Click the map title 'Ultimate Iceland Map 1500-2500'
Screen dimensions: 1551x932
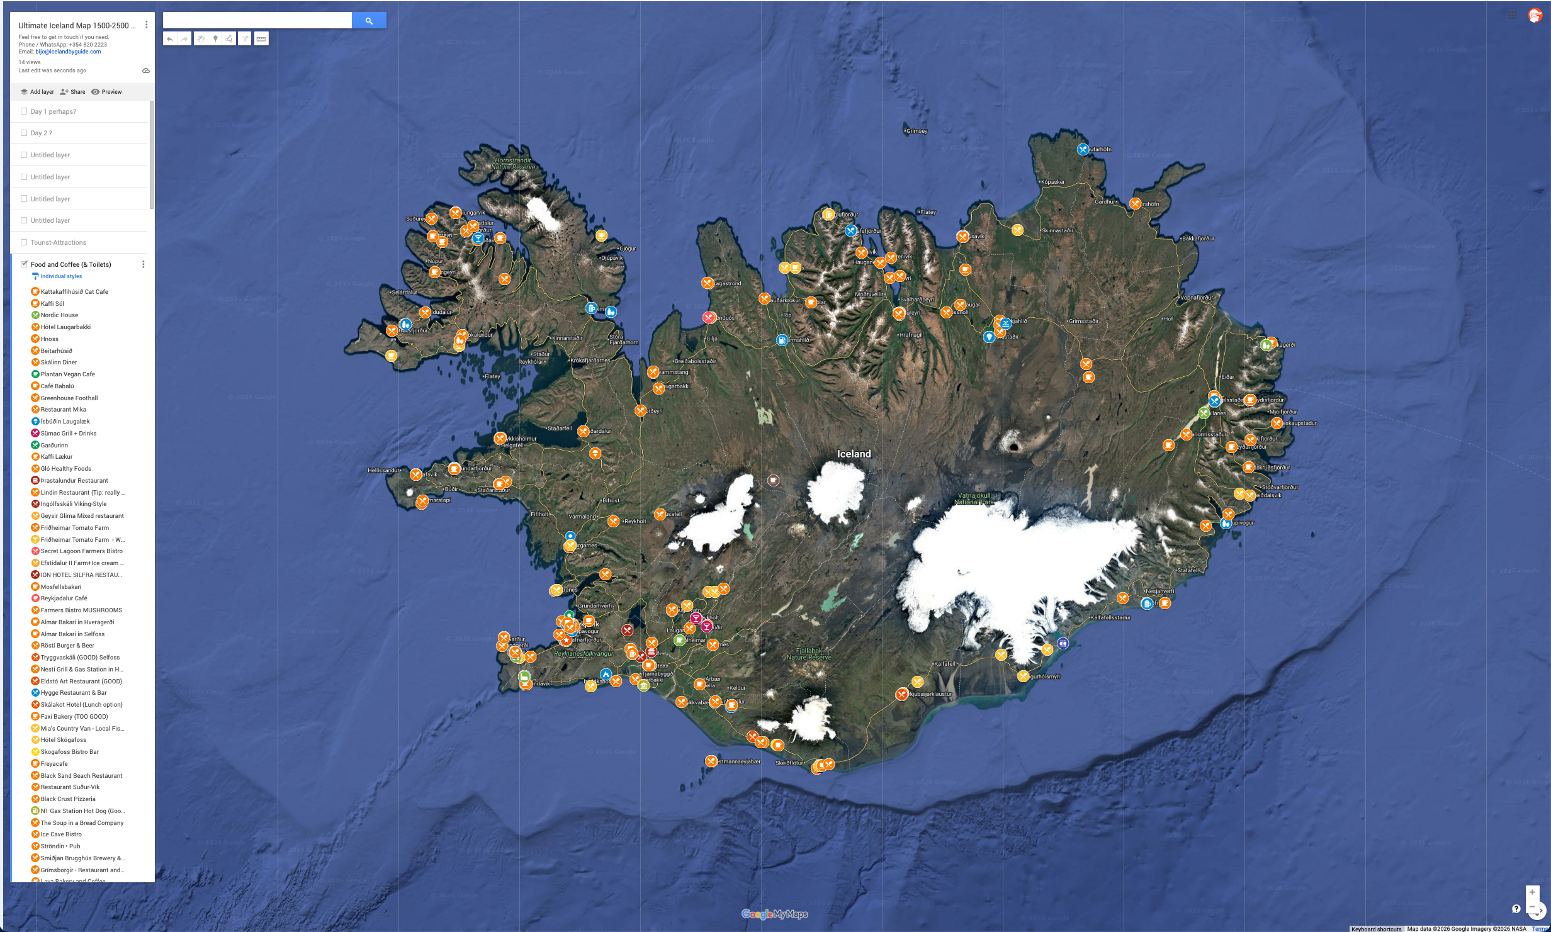(77, 26)
